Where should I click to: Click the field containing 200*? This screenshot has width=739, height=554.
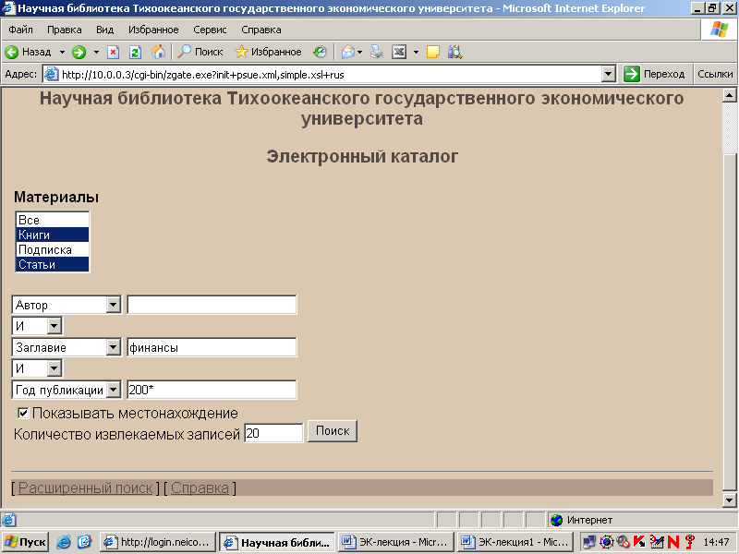212,390
